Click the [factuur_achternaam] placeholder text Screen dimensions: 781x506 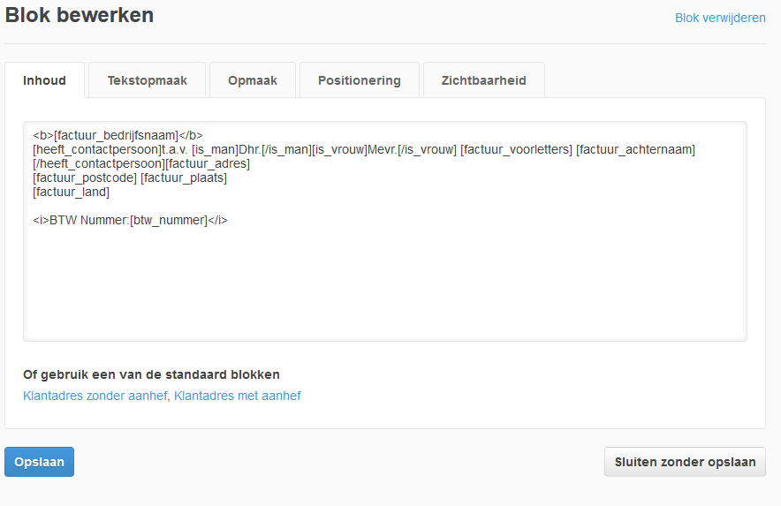coord(635,150)
